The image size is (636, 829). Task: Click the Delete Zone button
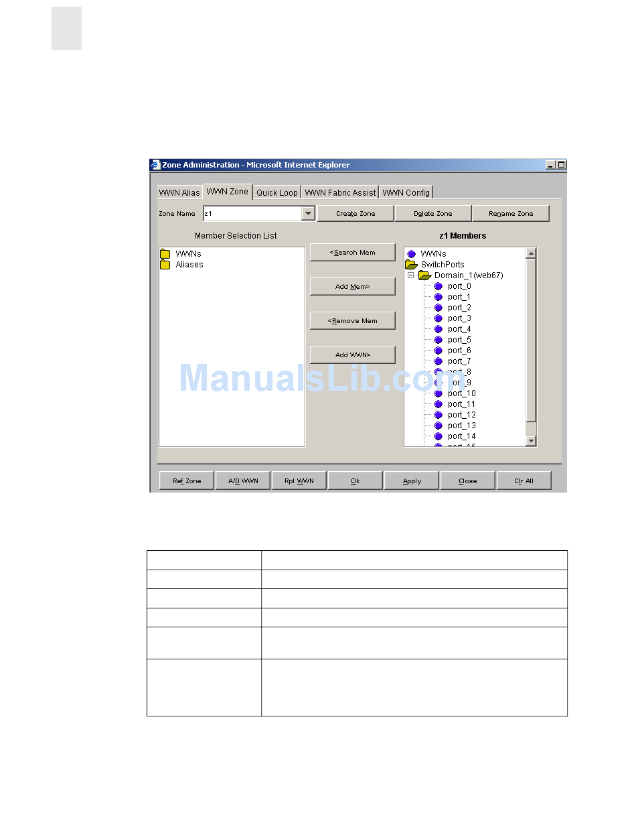point(432,213)
